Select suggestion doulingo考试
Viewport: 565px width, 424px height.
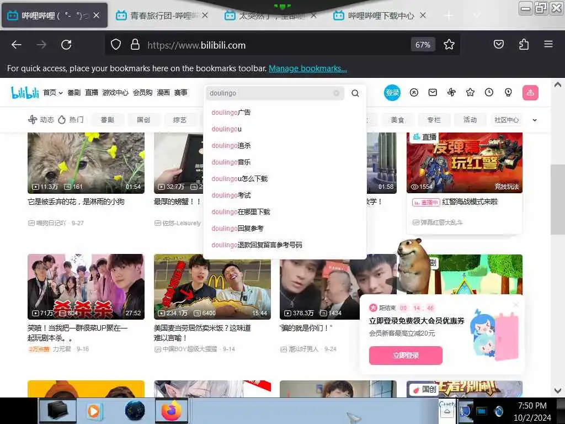(x=231, y=195)
